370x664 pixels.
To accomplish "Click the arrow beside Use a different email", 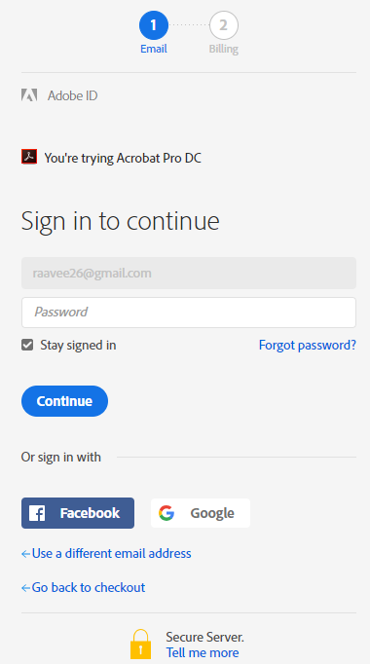I will [26, 554].
